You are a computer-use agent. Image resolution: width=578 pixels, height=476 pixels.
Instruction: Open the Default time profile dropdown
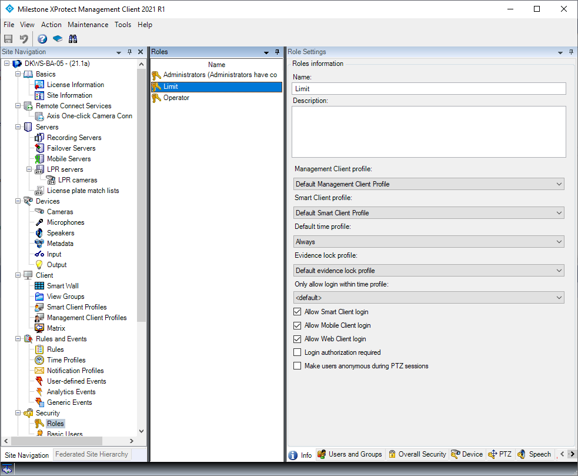[x=558, y=241]
